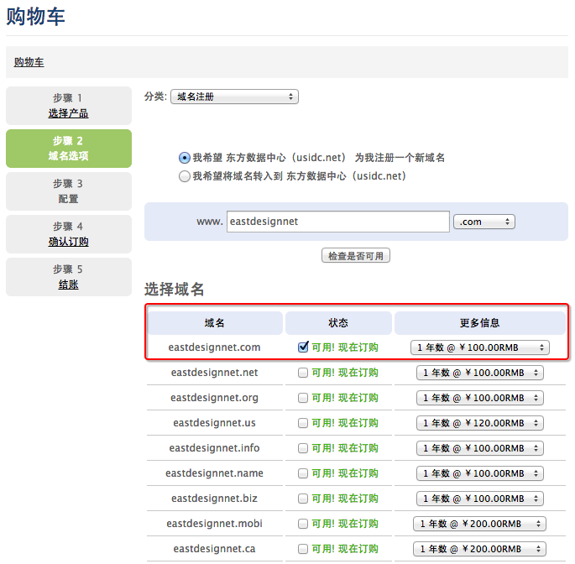Click the domain name input field

(x=337, y=222)
